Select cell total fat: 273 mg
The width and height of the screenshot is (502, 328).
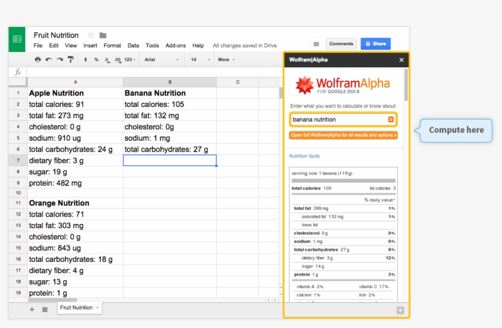tap(75, 116)
